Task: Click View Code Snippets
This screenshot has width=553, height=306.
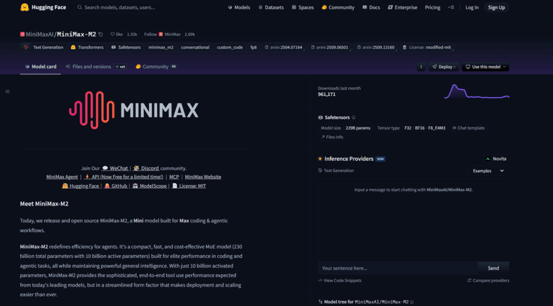Action: pos(340,280)
